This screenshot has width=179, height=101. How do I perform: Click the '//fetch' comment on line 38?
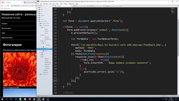click(x=68, y=93)
